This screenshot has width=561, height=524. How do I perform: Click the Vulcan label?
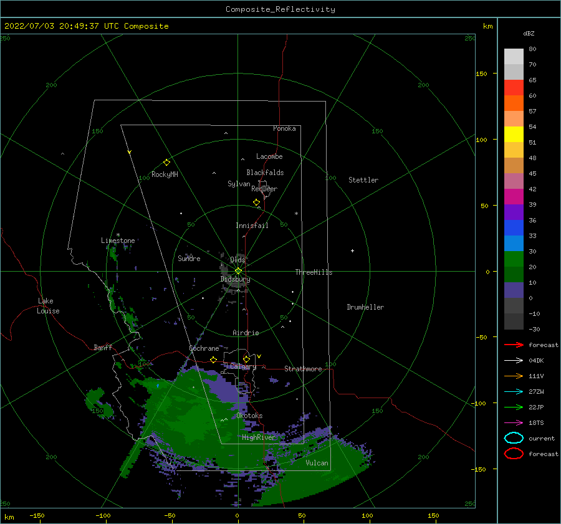click(317, 463)
